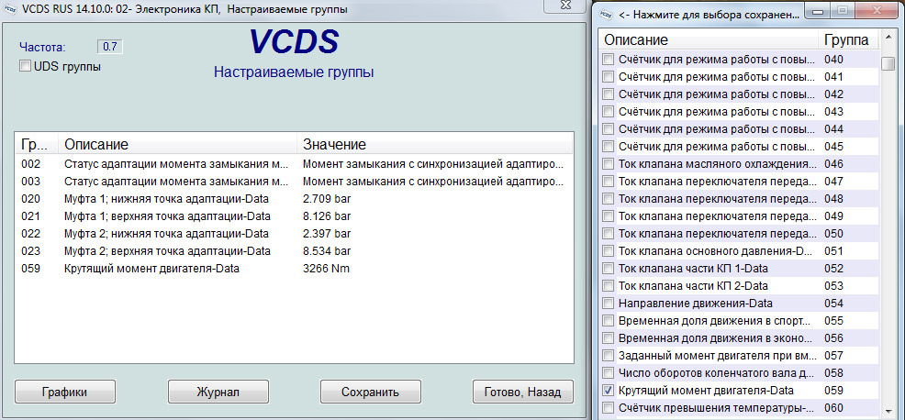Sort list by Описание column header
Image resolution: width=905 pixels, height=420 pixels.
tap(709, 40)
